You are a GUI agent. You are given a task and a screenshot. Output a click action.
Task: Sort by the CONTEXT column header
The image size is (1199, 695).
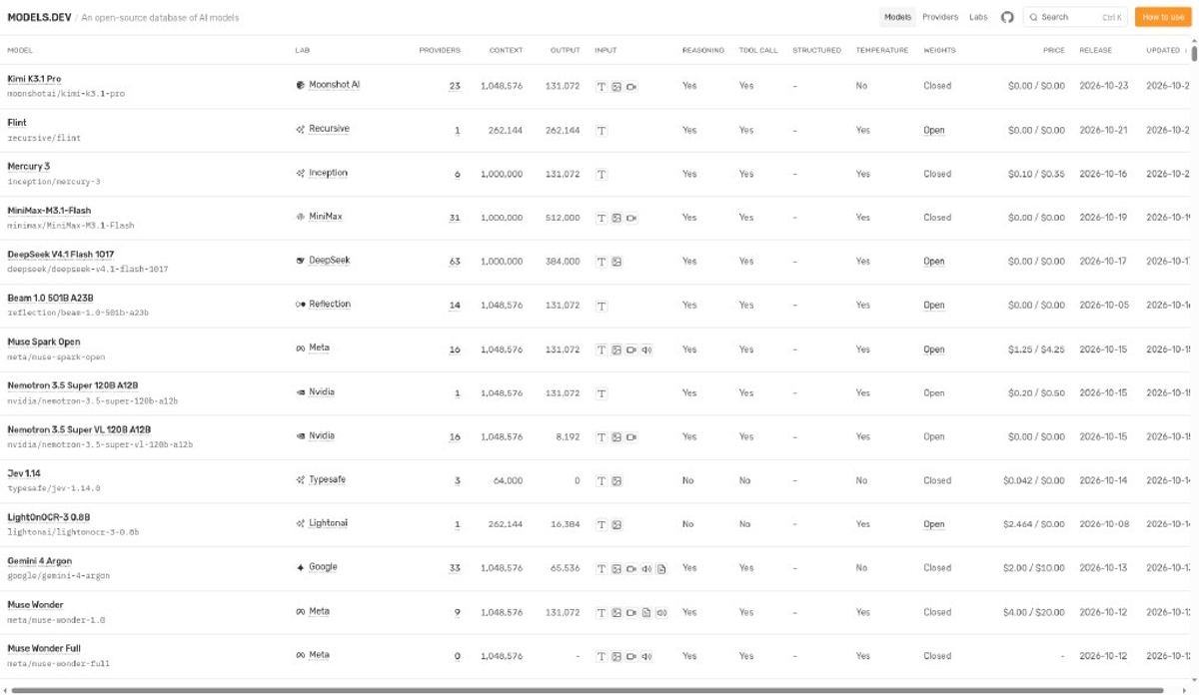[506, 50]
